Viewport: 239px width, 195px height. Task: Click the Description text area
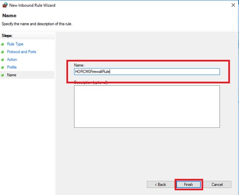[x=147, y=107]
